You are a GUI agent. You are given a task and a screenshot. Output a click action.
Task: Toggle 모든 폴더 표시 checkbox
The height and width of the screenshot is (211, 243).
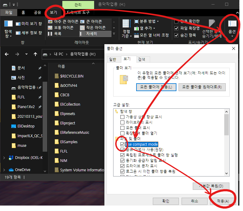pyautogui.click(x=123, y=128)
